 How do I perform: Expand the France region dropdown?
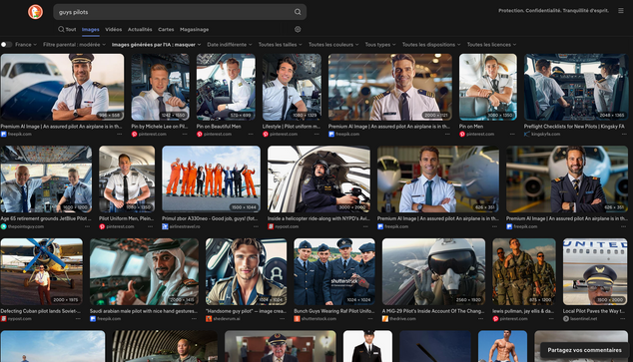[26, 45]
